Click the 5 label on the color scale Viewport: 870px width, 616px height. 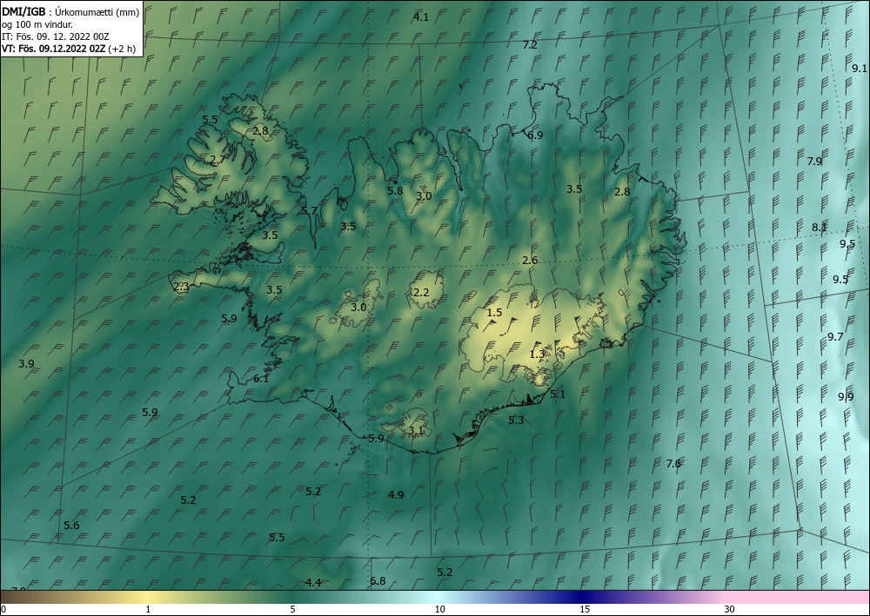point(292,610)
